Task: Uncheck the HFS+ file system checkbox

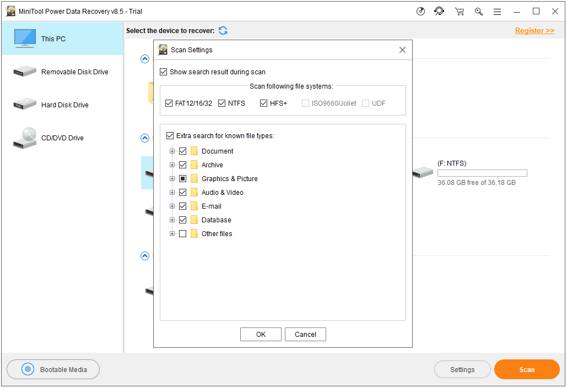Action: 263,103
